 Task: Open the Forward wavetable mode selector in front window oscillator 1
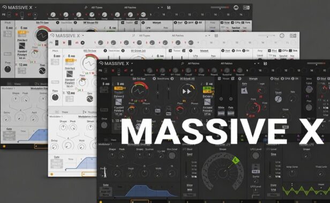[x=119, y=96]
